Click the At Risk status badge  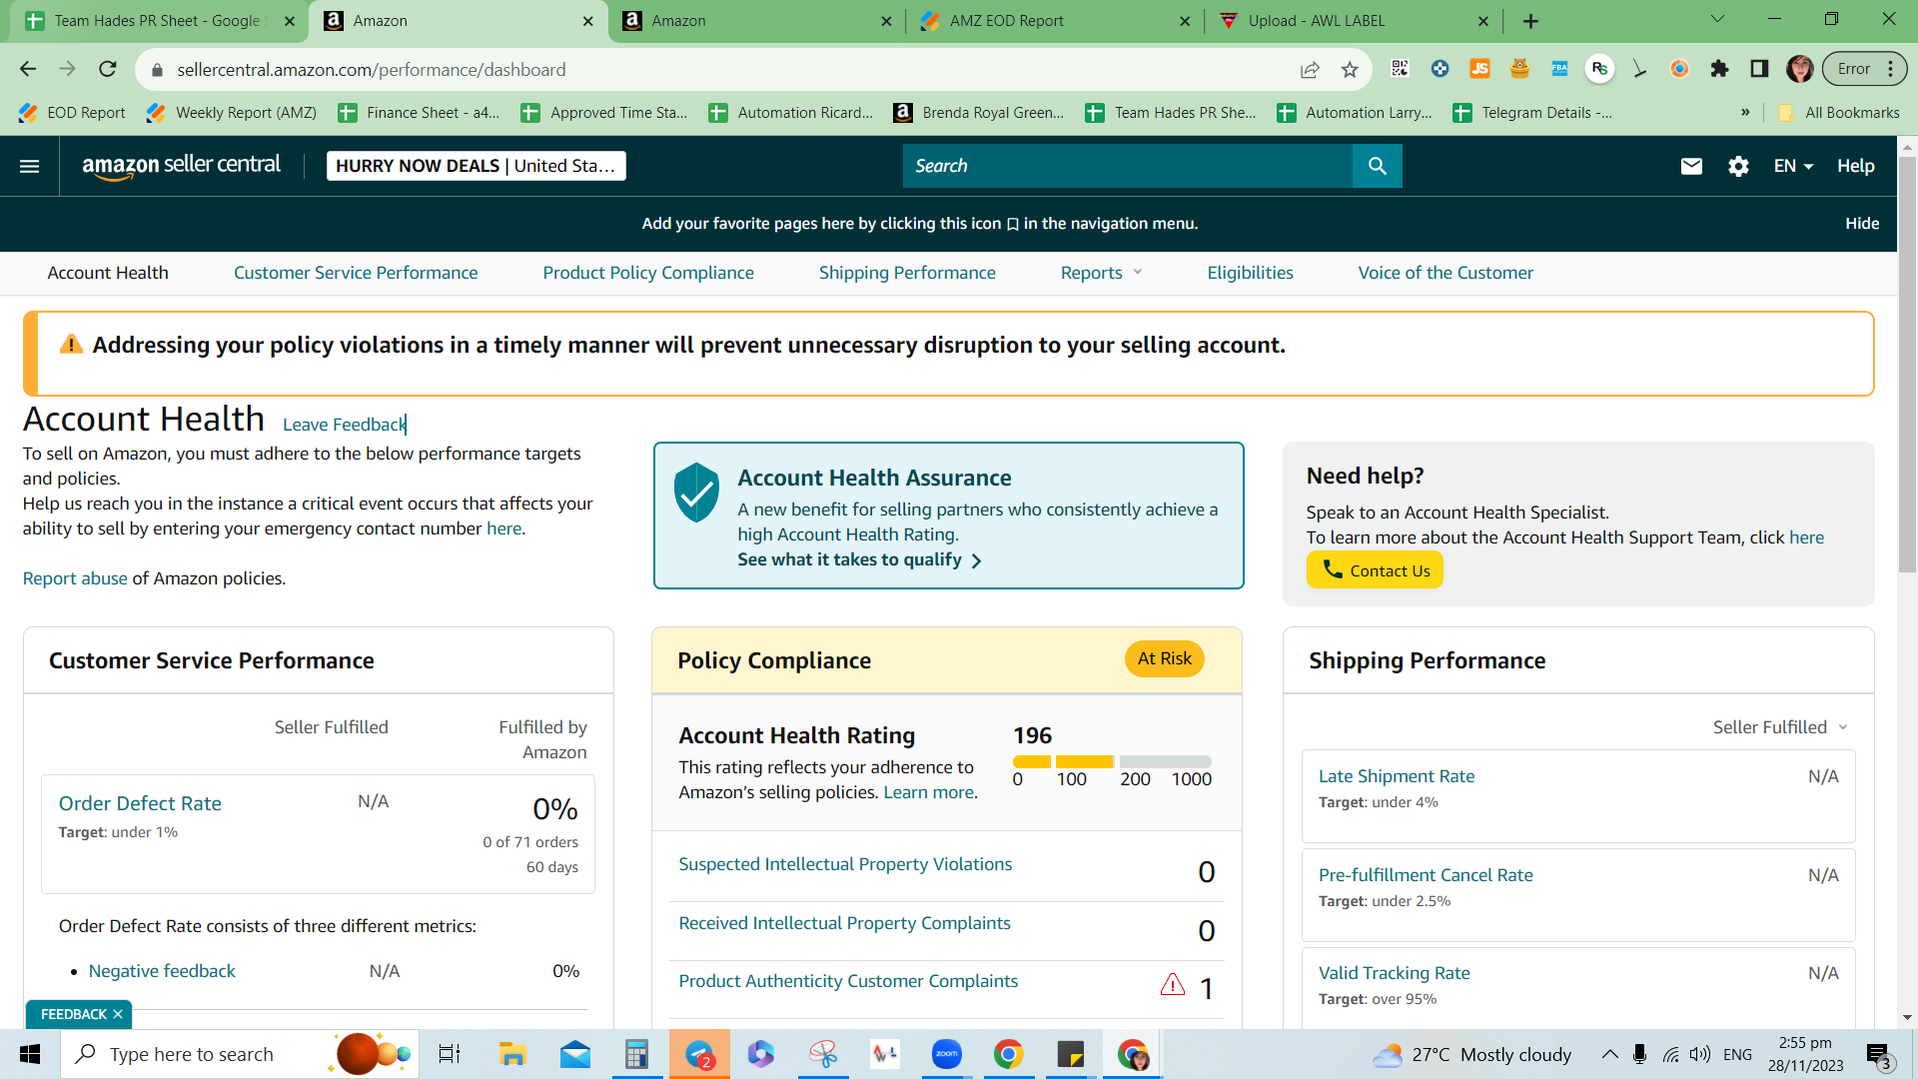(1165, 658)
